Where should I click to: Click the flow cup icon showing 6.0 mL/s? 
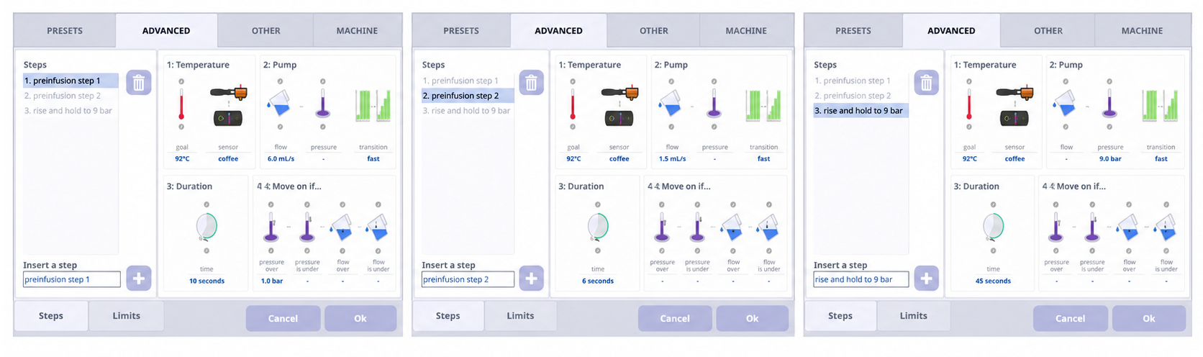click(x=279, y=106)
